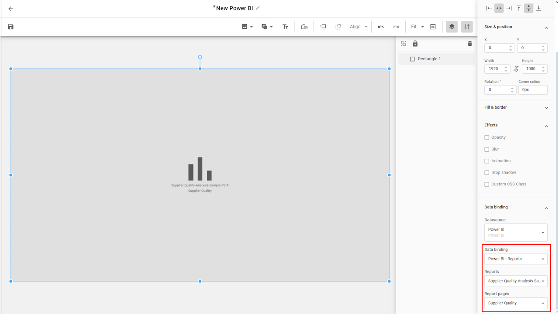Open the Report pages dropdown
Viewport: 559px width, 314px height.
pyautogui.click(x=516, y=303)
